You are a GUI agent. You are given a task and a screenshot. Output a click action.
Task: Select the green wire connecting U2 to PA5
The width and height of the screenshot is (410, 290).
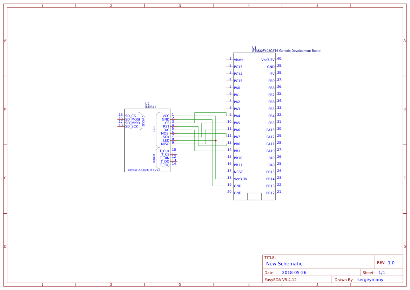click(x=221, y=123)
